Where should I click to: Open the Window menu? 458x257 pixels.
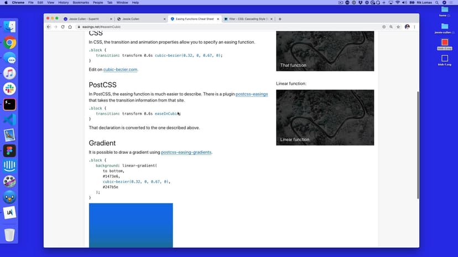click(122, 3)
